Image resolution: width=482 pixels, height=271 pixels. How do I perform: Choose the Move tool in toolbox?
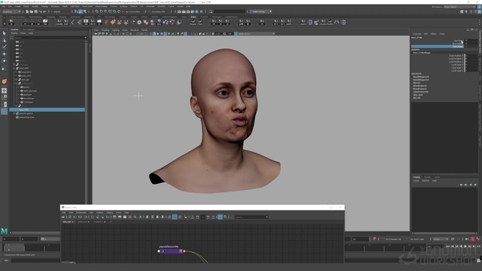pyautogui.click(x=4, y=54)
